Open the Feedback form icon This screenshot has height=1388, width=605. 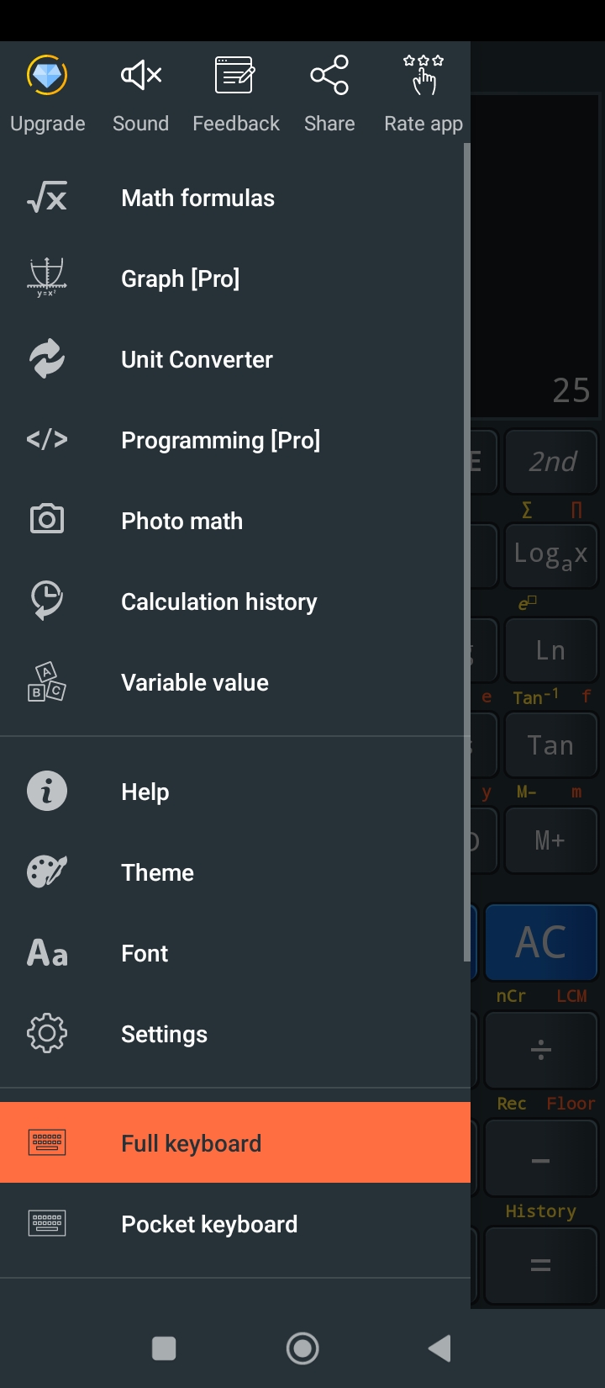click(235, 75)
